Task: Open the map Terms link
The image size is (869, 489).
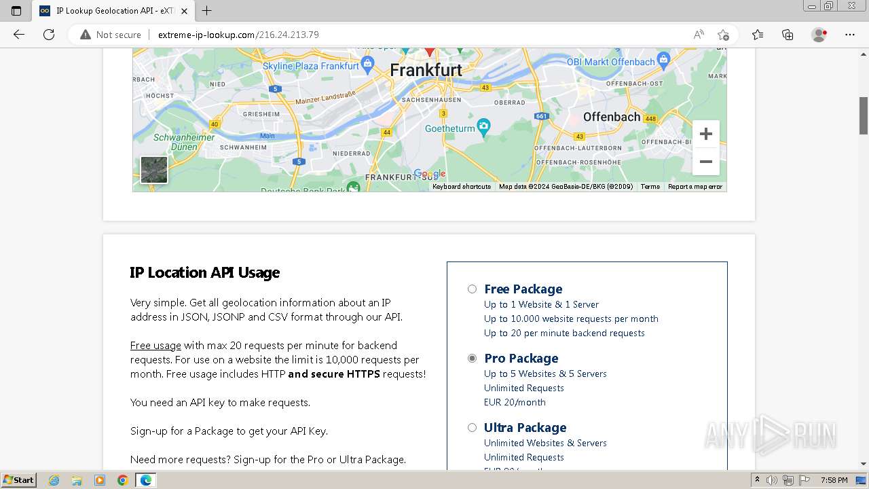Action: (650, 187)
